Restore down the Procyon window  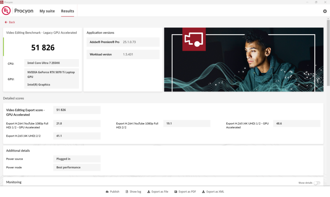[x=316, y=2]
